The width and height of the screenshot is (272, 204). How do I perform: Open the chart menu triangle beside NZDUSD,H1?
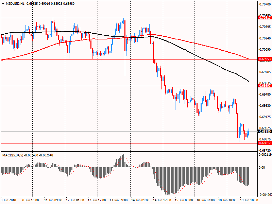click(3, 4)
